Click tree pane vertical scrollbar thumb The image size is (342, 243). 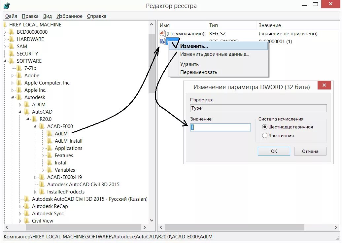[152, 63]
